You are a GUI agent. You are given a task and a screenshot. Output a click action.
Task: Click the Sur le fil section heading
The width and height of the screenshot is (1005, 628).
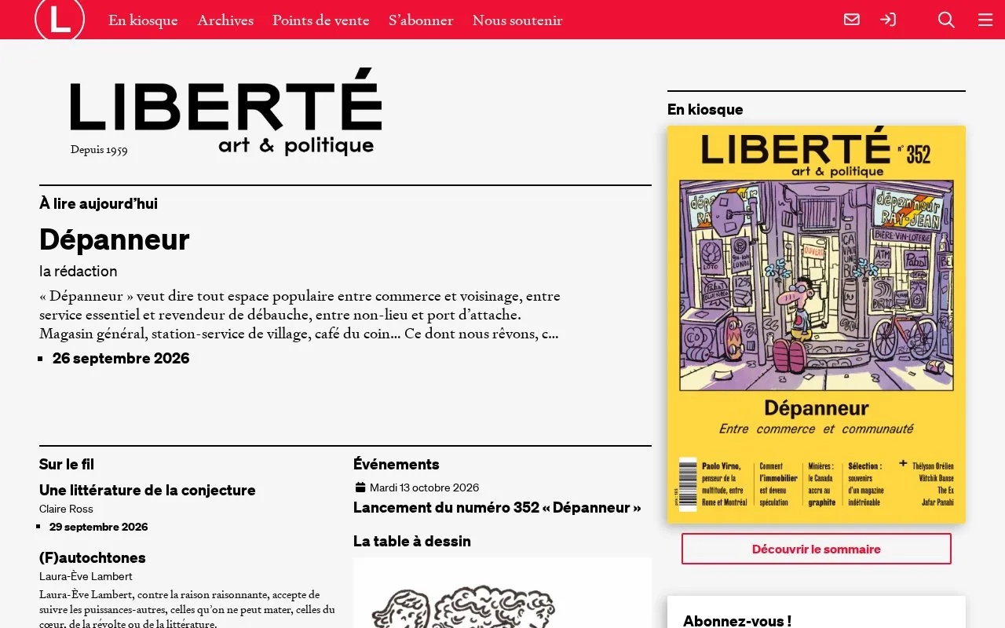(x=67, y=464)
